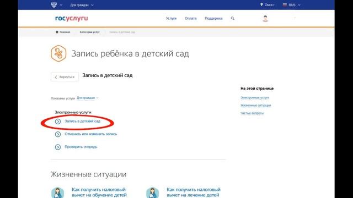Click avatar icon for вычет на обучение детей
Viewport: 353px width, 198px height.
pos(57,193)
